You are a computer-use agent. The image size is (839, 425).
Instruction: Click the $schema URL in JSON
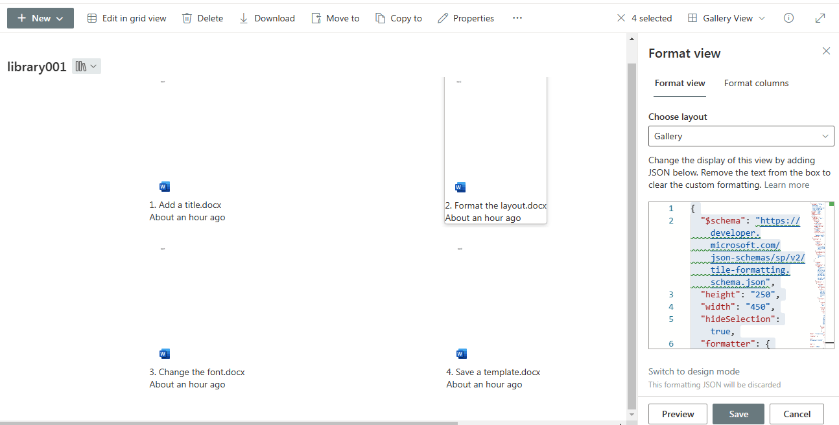[x=748, y=251]
